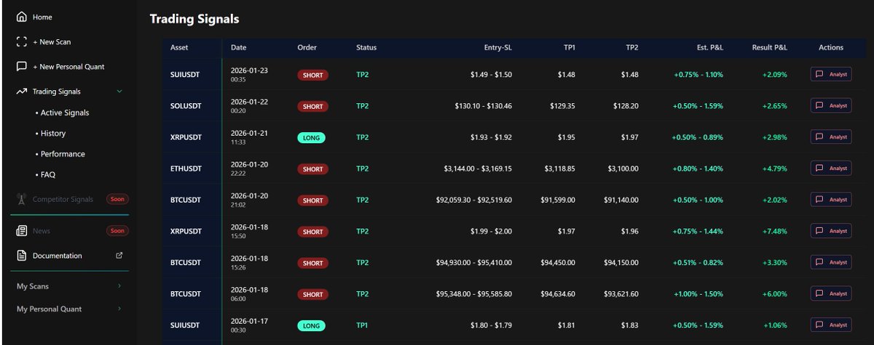Collapse the Trading Signals menu chevron

[x=119, y=92]
